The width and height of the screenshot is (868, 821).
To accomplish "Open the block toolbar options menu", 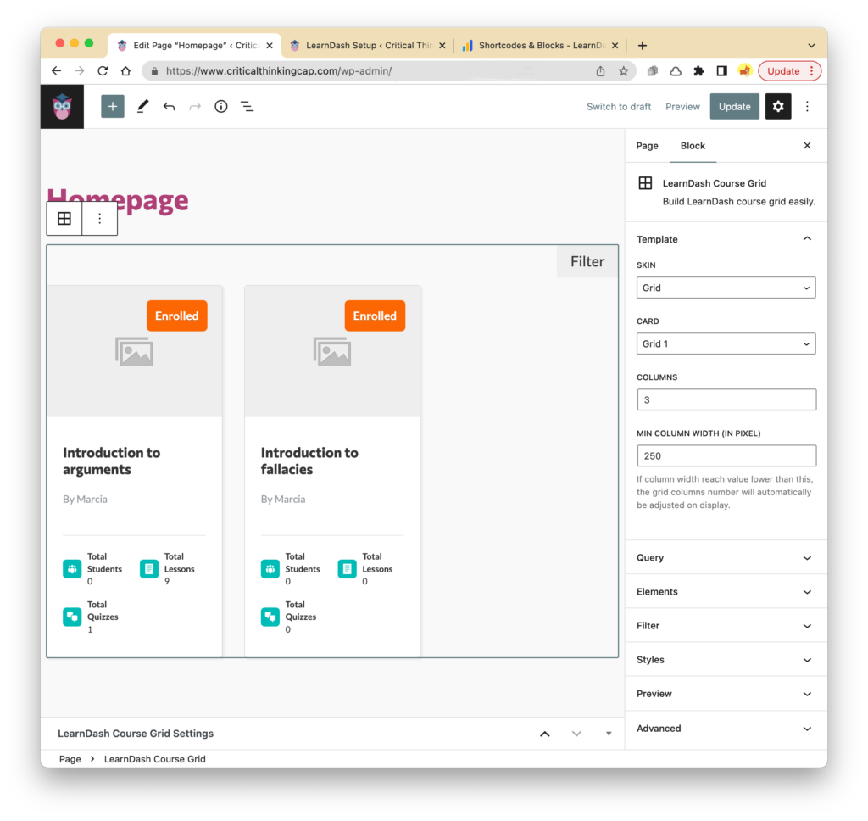I will click(100, 218).
